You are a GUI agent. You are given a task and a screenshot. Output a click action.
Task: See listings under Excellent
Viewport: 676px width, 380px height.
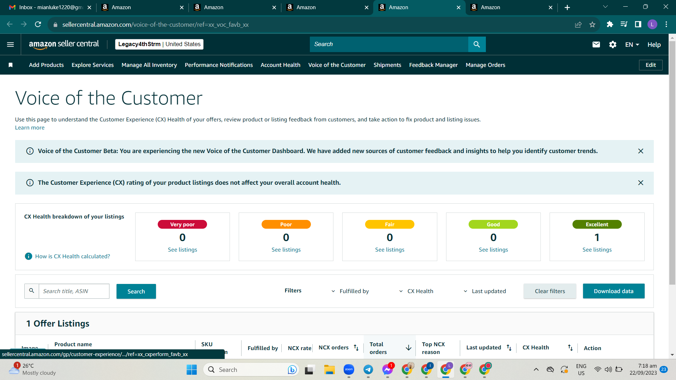point(597,249)
